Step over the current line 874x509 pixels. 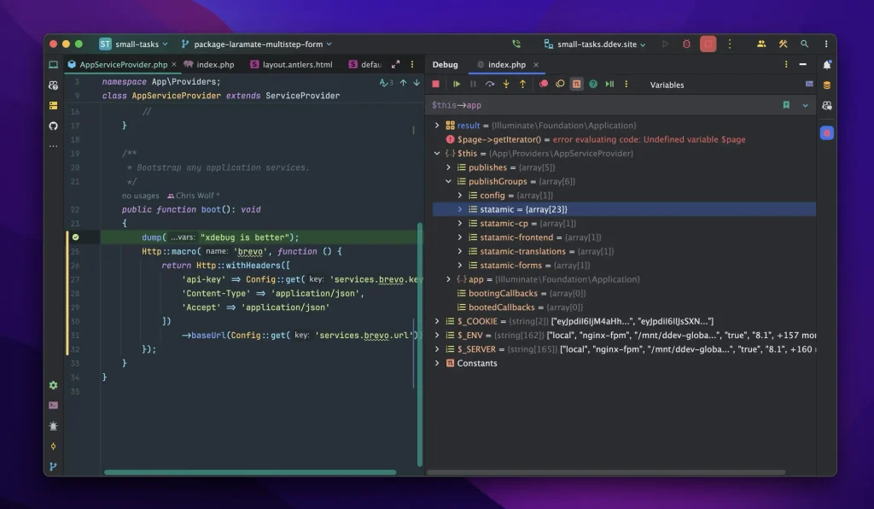point(490,85)
